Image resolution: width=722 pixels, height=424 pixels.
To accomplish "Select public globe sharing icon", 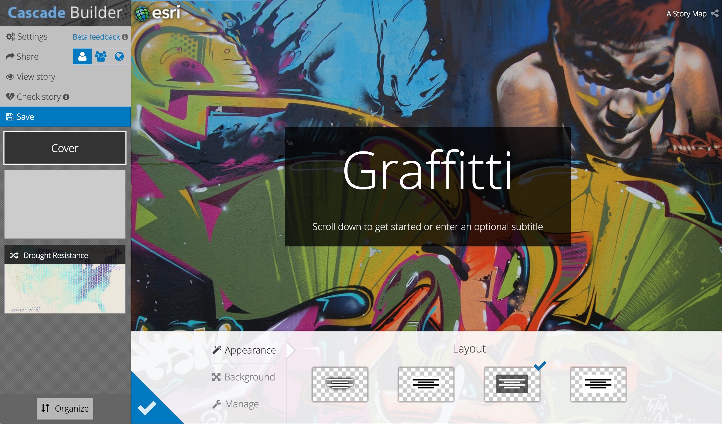I will click(119, 56).
